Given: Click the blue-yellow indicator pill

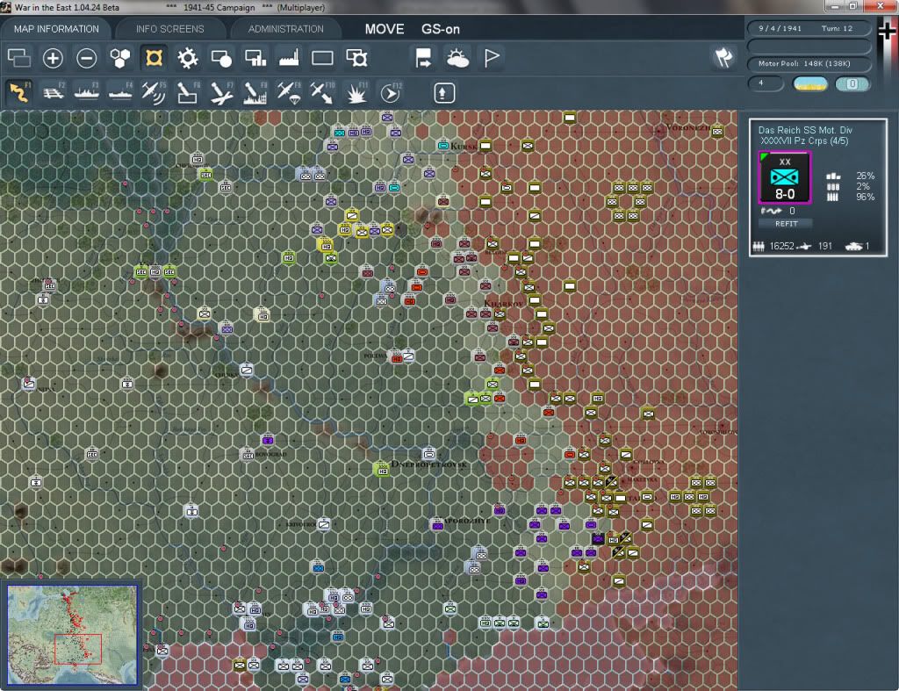Looking at the screenshot, I should click(809, 84).
